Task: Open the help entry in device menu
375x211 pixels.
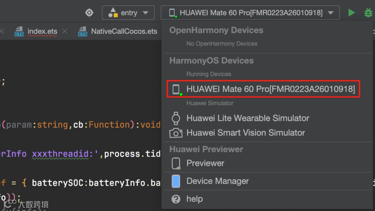Action: point(194,199)
